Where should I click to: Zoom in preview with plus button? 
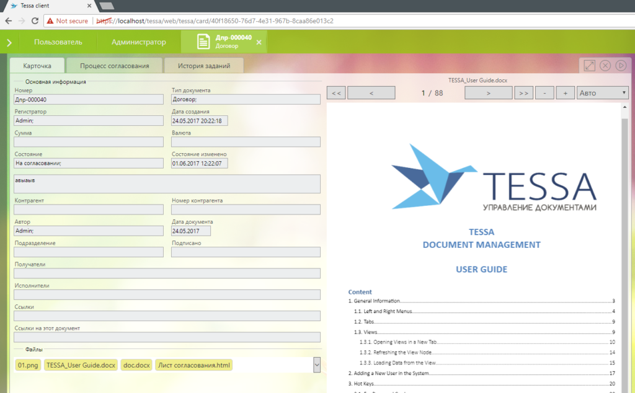(x=565, y=93)
